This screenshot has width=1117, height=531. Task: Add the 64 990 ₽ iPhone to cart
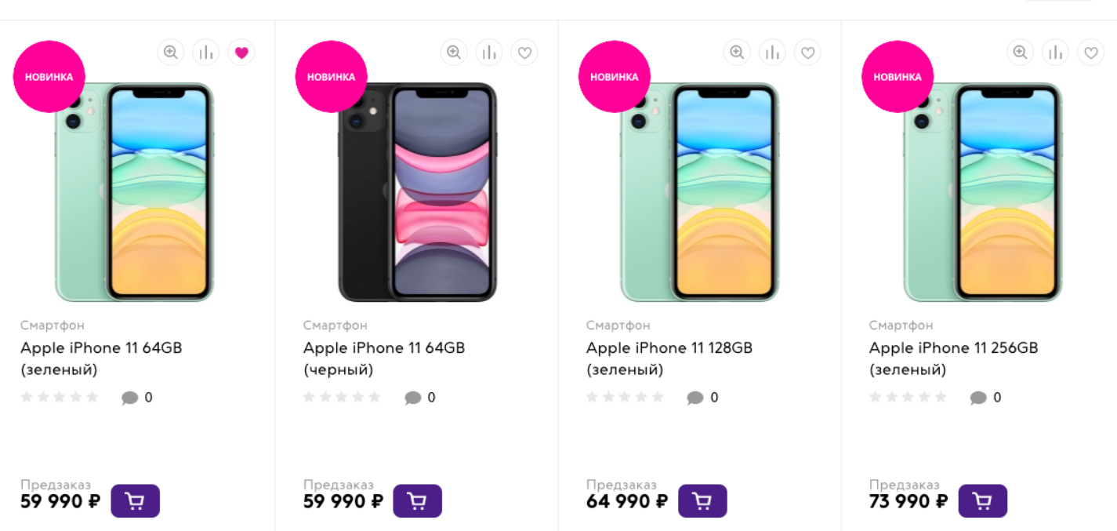(702, 501)
